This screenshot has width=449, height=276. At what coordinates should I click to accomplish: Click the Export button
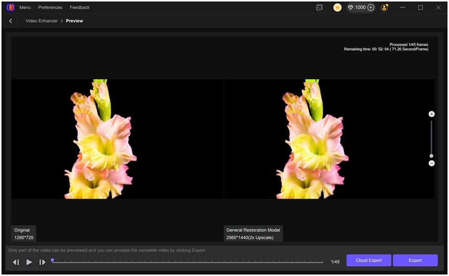coord(415,260)
